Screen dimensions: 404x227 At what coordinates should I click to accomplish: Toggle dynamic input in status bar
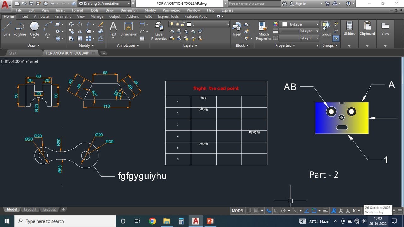269,211
